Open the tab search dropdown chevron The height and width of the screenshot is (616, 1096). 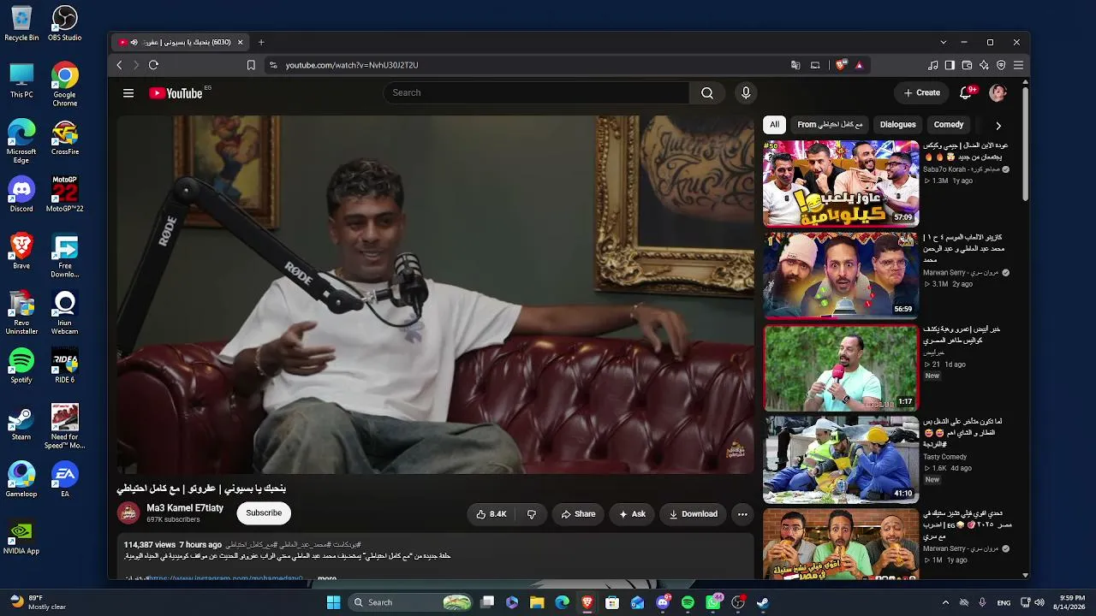tap(943, 42)
